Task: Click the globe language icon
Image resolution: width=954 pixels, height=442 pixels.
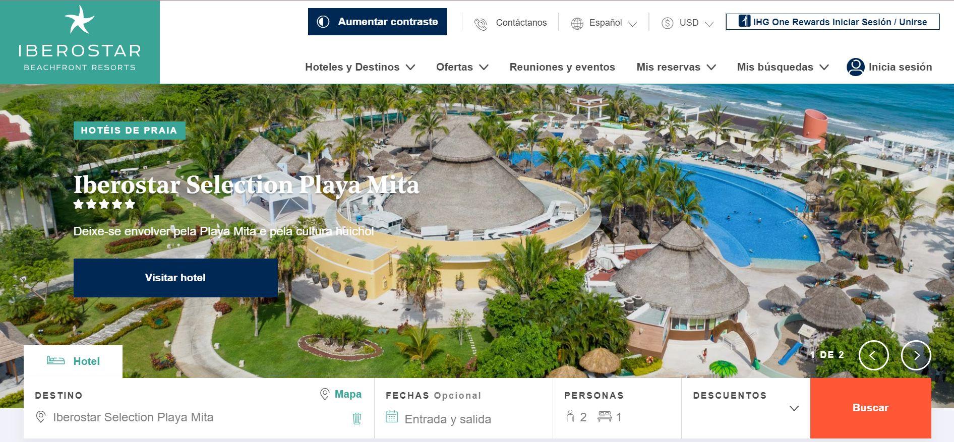Action: click(577, 23)
